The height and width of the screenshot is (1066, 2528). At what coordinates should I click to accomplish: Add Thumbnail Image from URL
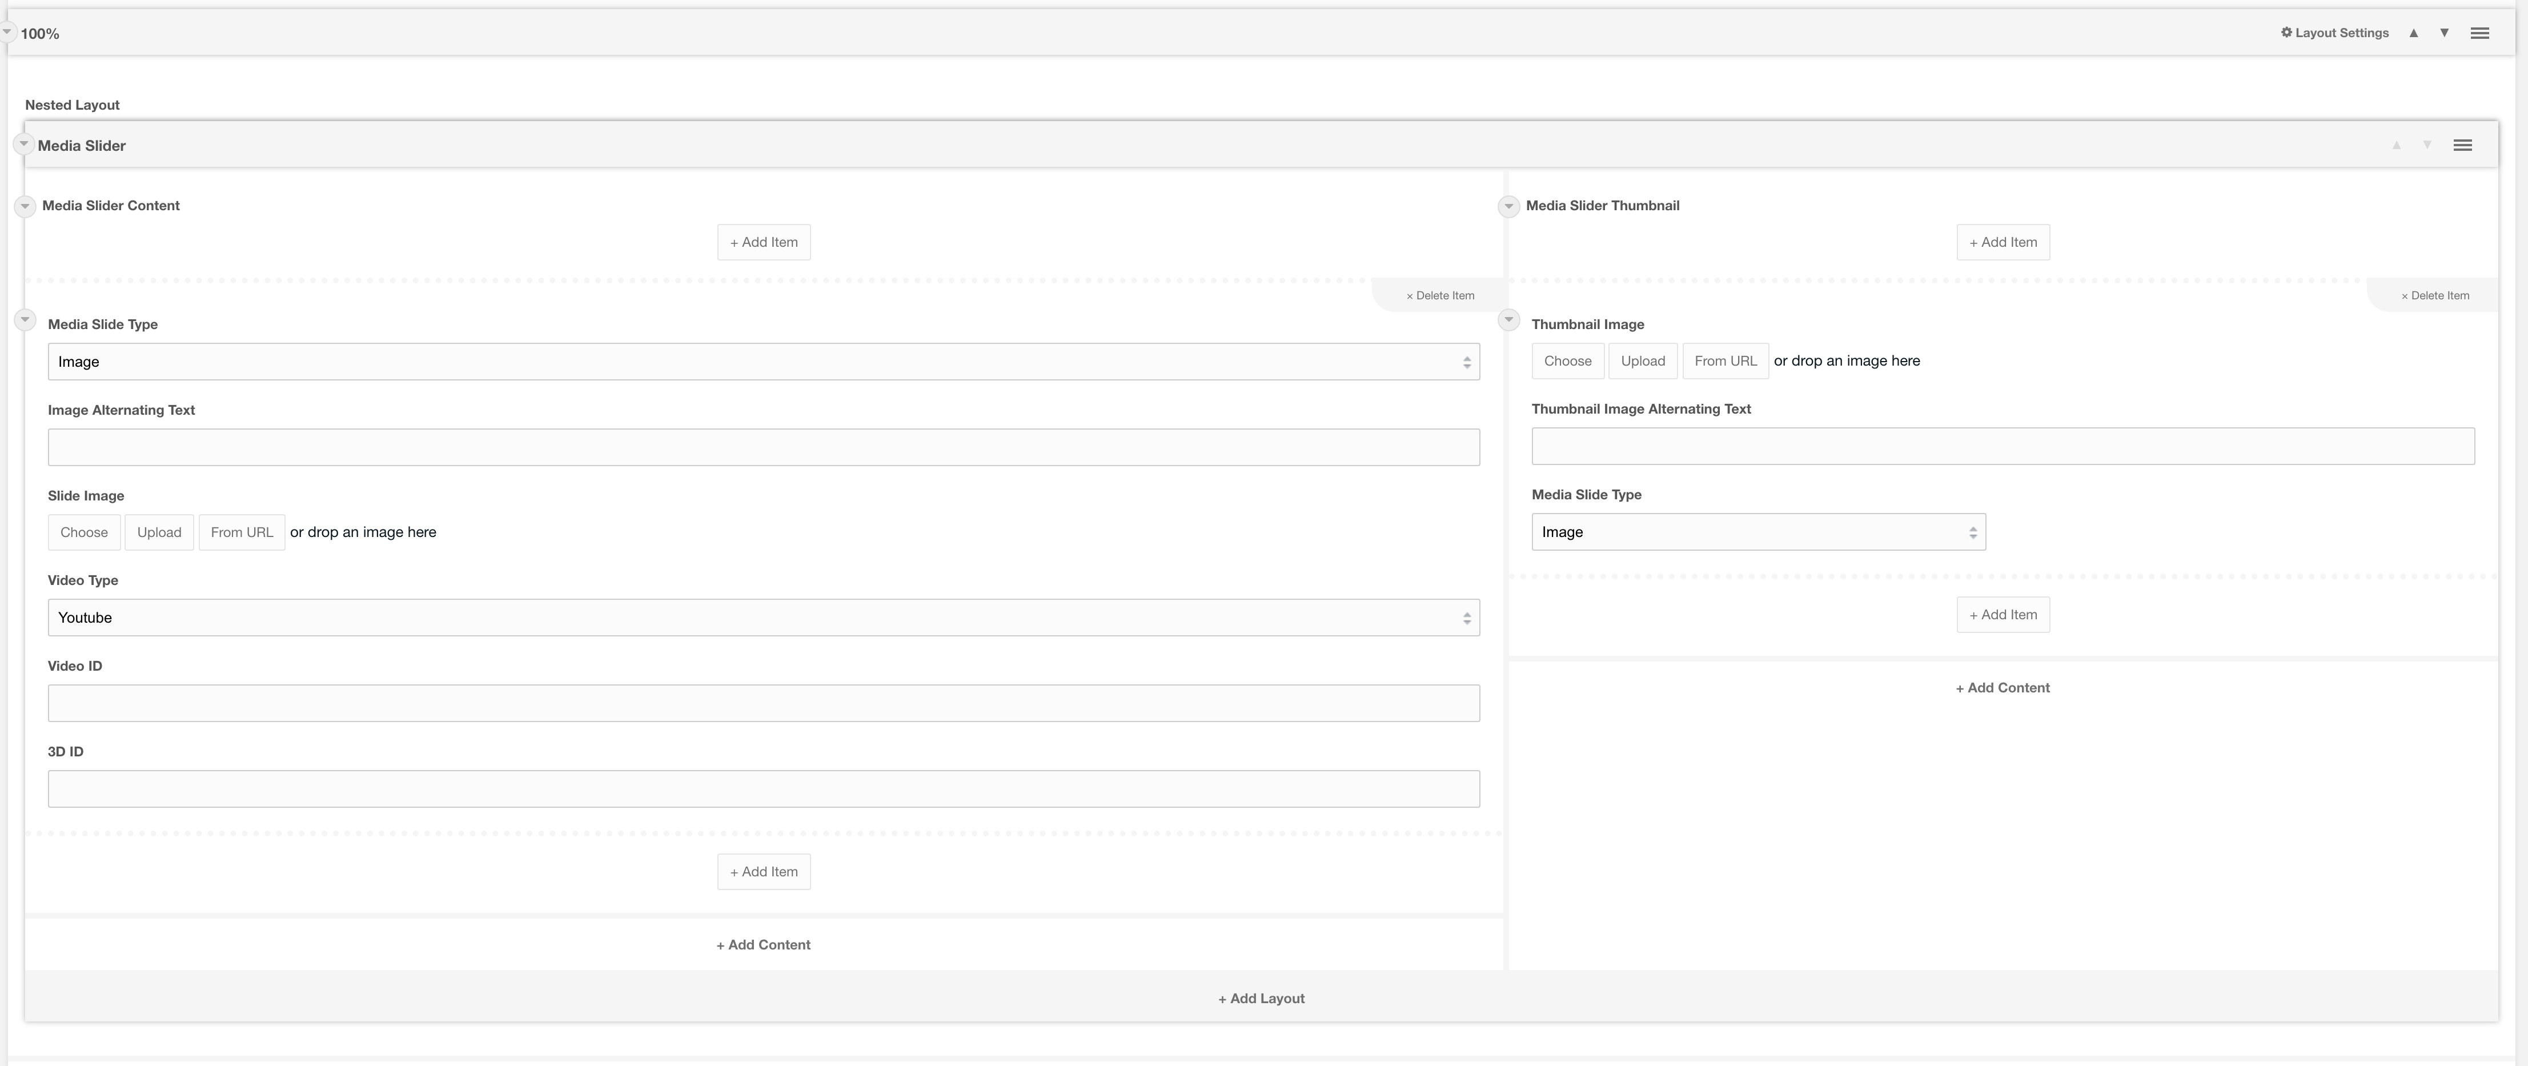click(x=1726, y=361)
